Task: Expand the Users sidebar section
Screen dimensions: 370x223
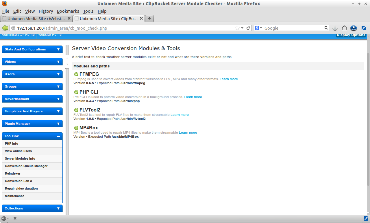Action: [x=32, y=74]
